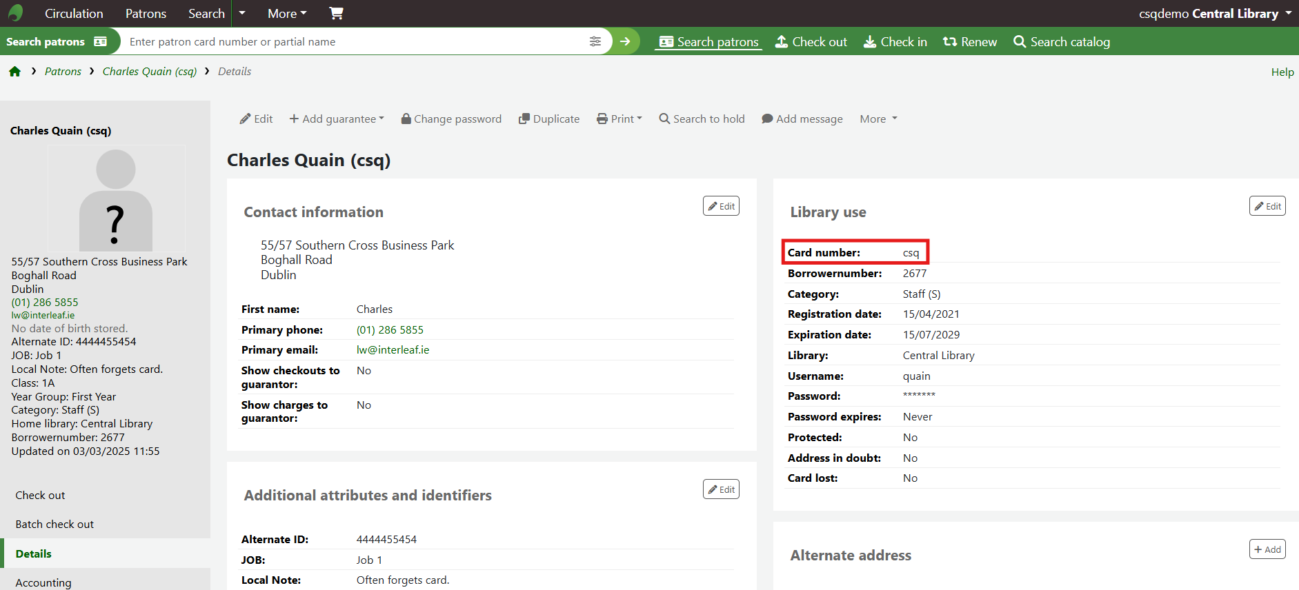Click the Check in toolbar icon
The image size is (1299, 590).
pos(871,42)
